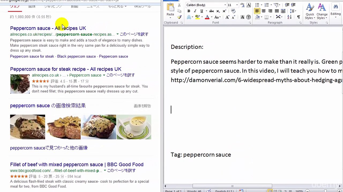Screen dimensions: 343x192
Task: Open the Change Styles menu
Action: (x=322, y=11)
